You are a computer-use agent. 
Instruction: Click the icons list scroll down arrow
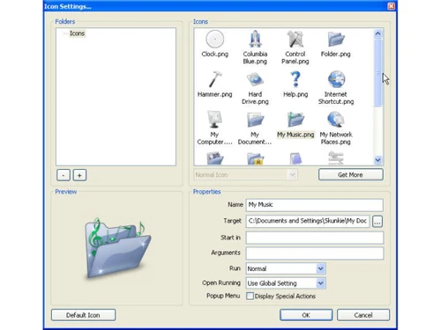coord(377,160)
